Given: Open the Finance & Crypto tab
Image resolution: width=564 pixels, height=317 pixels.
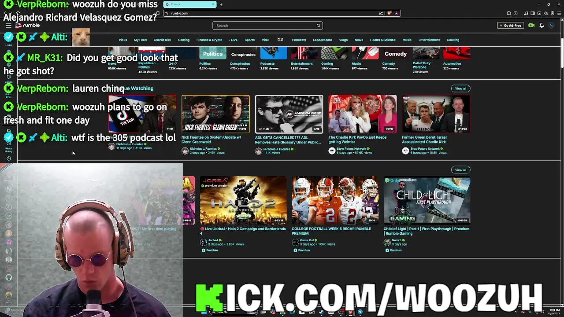Looking at the screenshot, I should click(209, 40).
